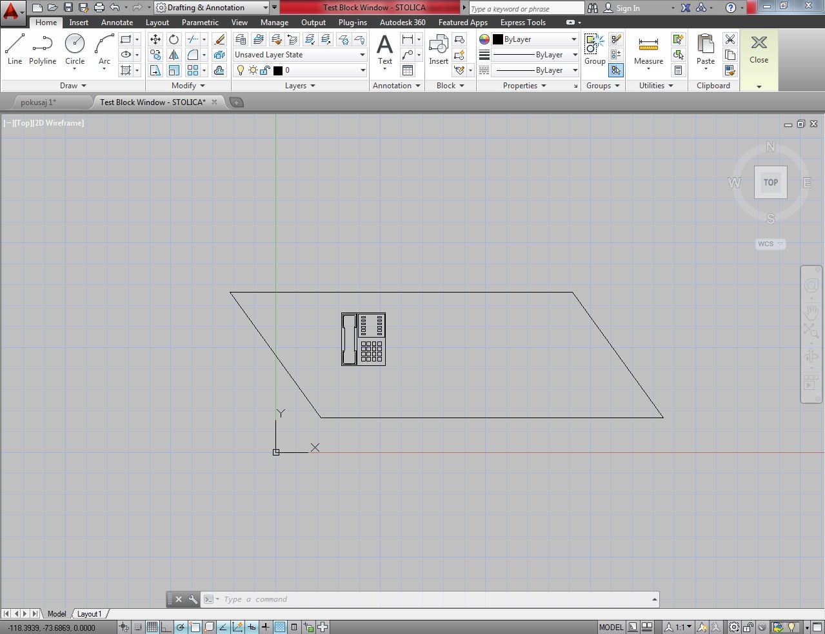Open command line customize wrench
Screen dimensions: 825x634
[193, 599]
